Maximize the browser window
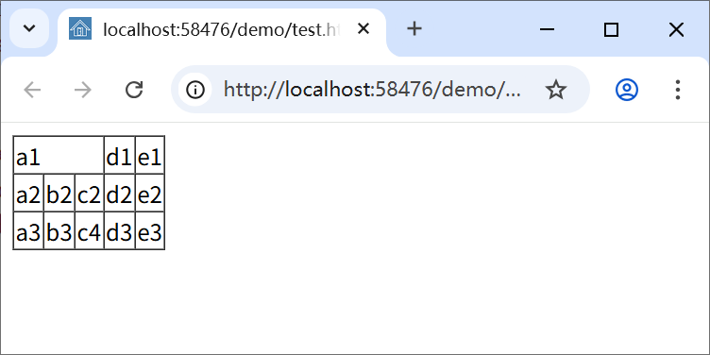The width and height of the screenshot is (710, 355). (611, 30)
